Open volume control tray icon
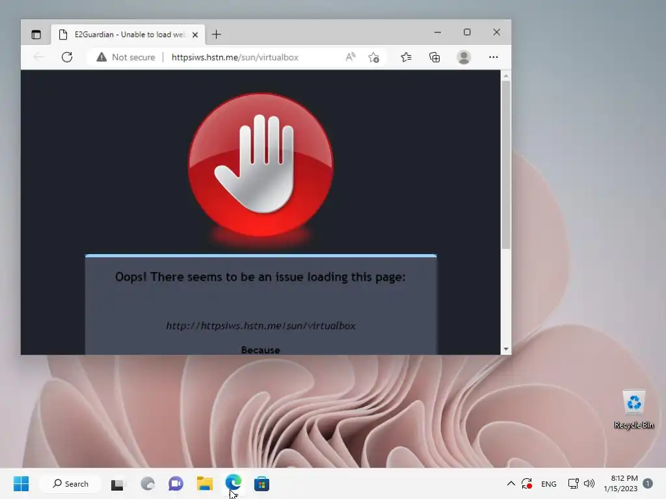The image size is (666, 499). tap(589, 483)
